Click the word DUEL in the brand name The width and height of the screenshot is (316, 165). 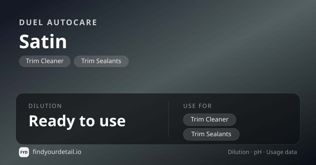click(31, 23)
